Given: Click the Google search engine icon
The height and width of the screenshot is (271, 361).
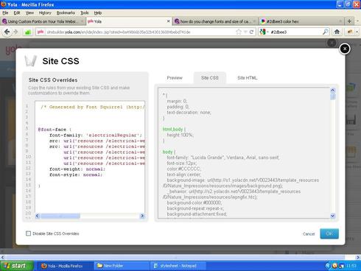Looking at the screenshot, I should (x=262, y=32).
